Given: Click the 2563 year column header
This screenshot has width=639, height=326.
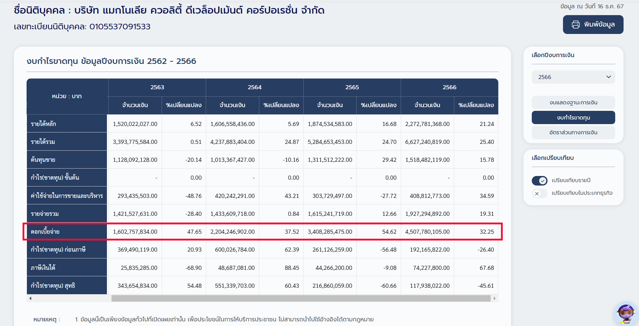Looking at the screenshot, I should (x=157, y=87).
